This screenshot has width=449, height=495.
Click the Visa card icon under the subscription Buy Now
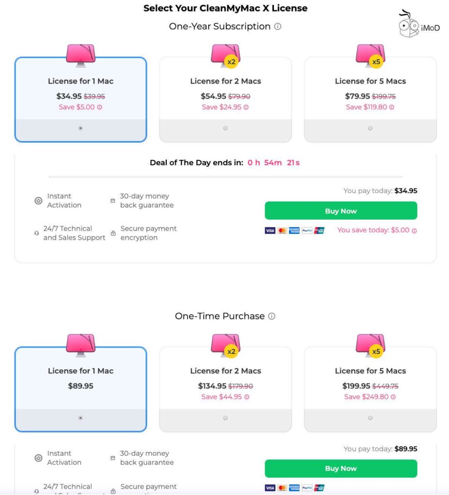click(270, 231)
